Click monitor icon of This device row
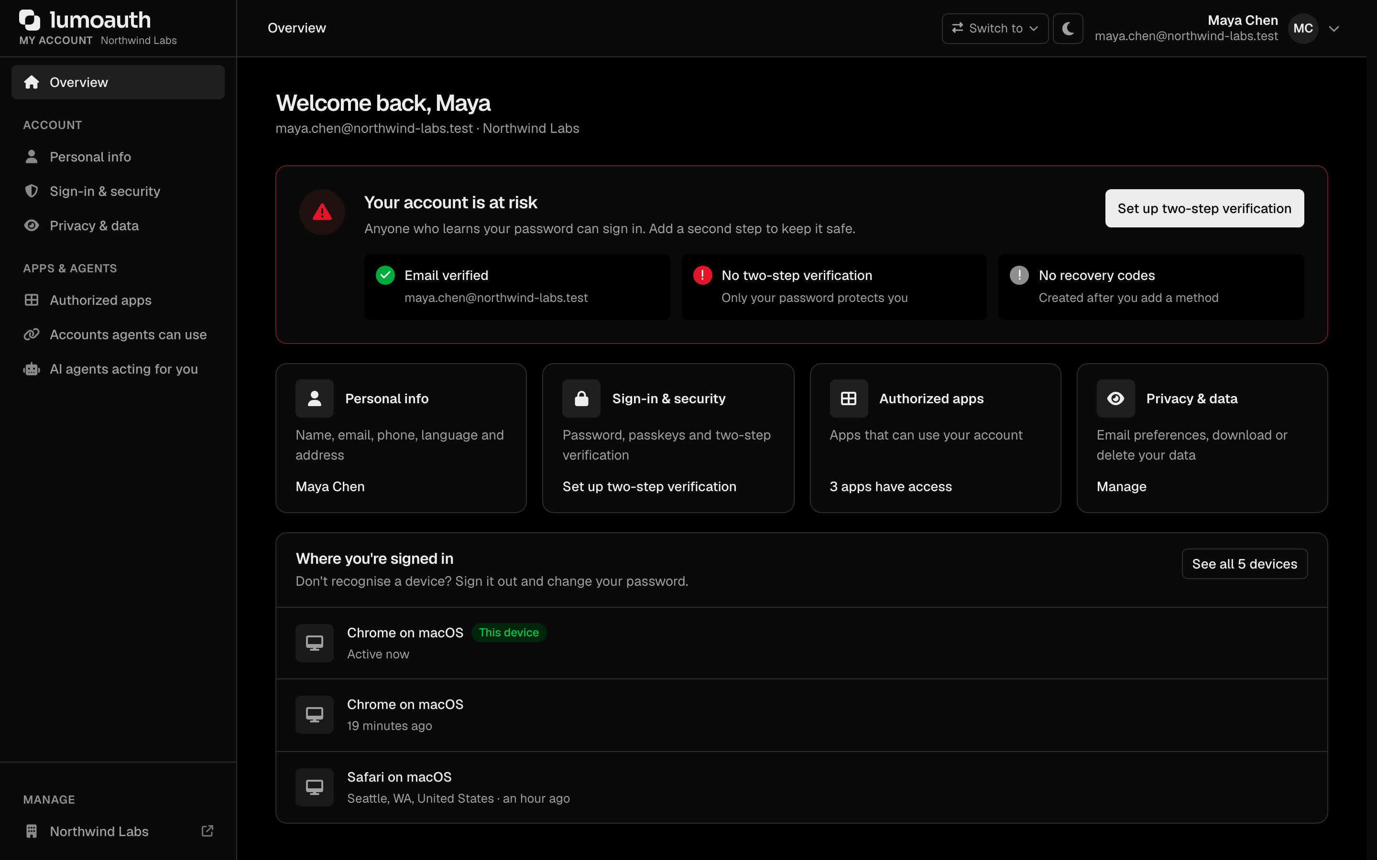Image resolution: width=1377 pixels, height=860 pixels. click(315, 643)
